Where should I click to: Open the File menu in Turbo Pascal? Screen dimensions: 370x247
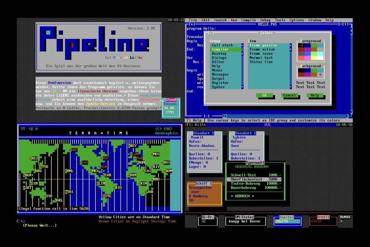193,20
